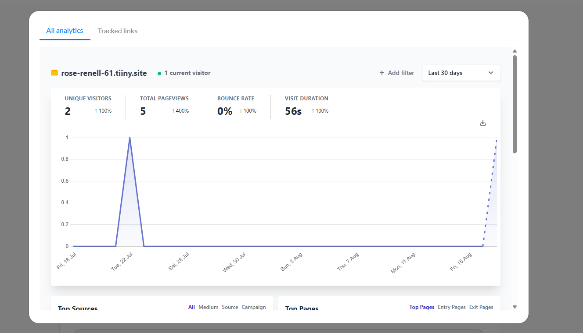Show Top Sources by Medium
This screenshot has width=583, height=333.
(208, 307)
